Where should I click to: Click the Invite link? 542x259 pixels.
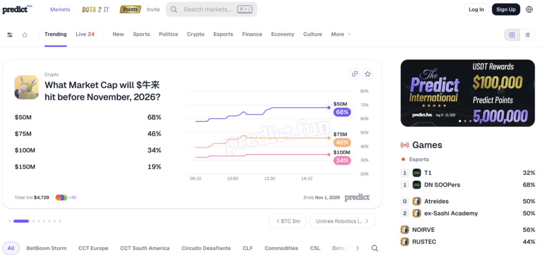153,10
